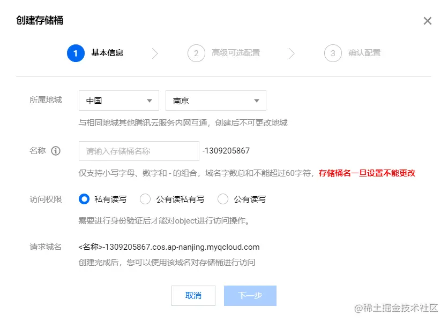Focus the 请输入存储桶名称 input field
Image resolution: width=448 pixels, height=323 pixels.
[x=139, y=151]
